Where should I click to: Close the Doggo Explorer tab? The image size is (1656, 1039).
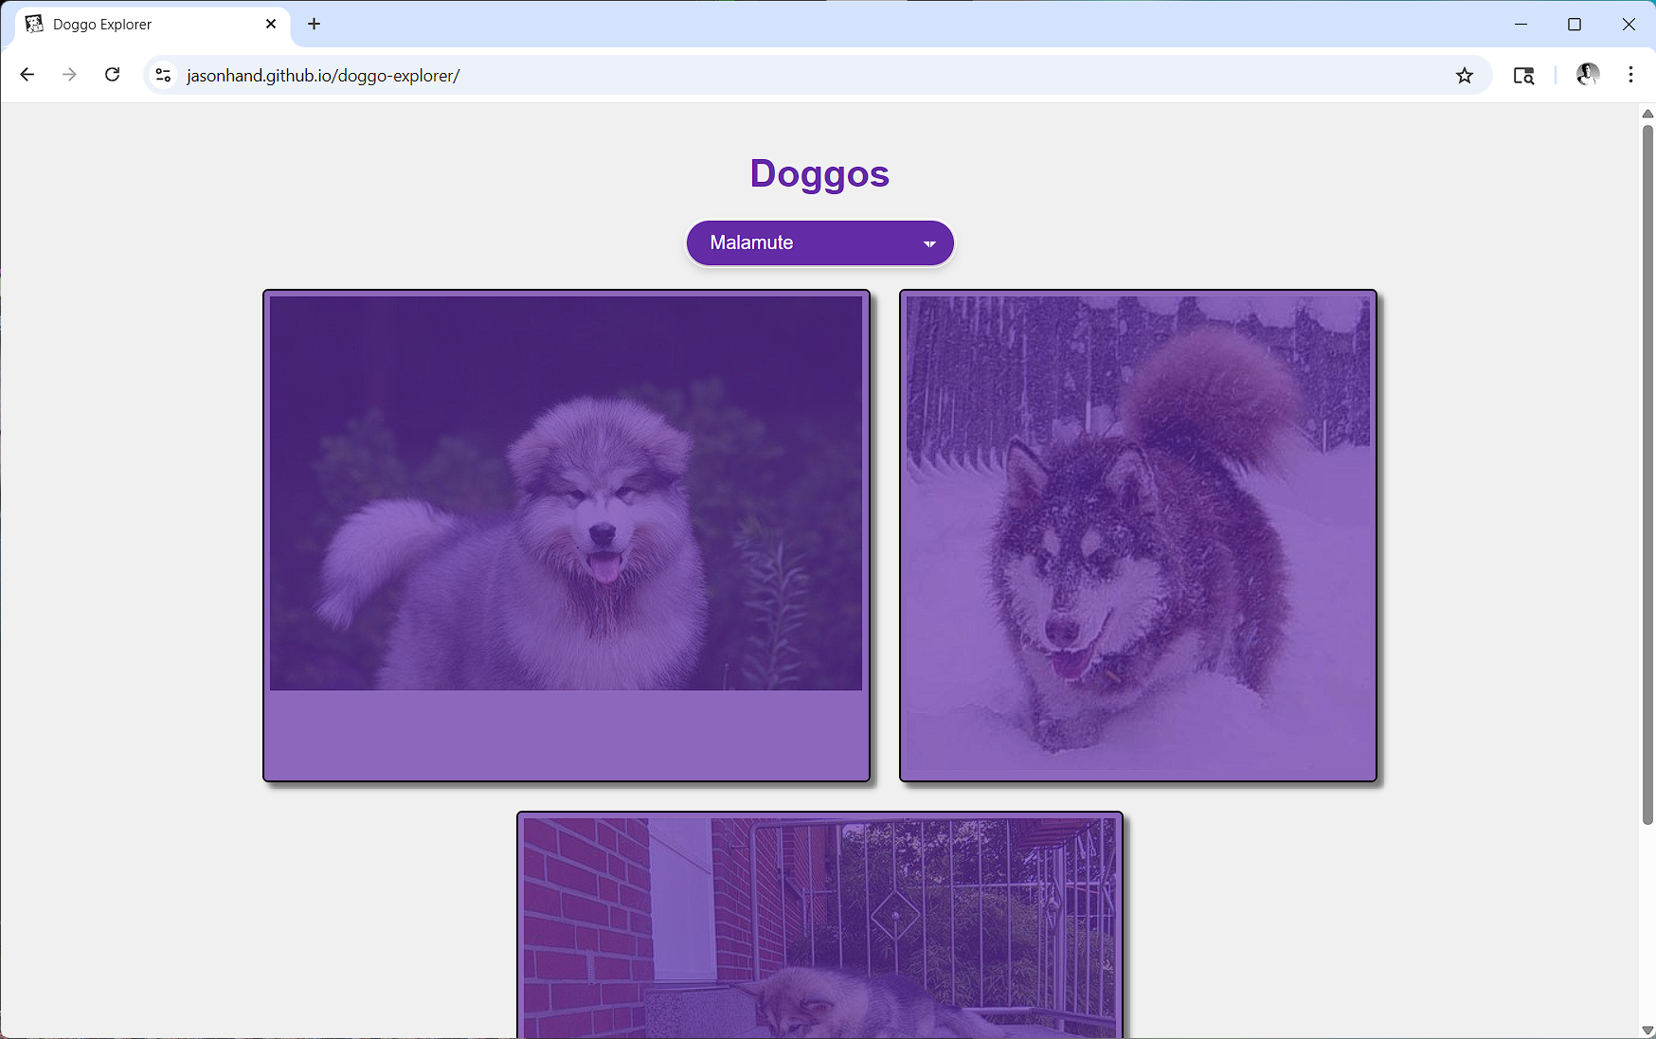pyautogui.click(x=271, y=24)
